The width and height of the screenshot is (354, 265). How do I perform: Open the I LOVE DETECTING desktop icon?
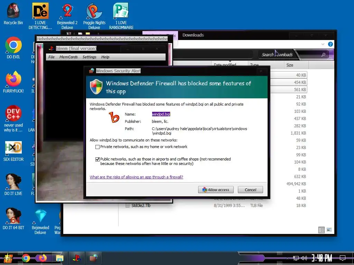click(x=40, y=16)
